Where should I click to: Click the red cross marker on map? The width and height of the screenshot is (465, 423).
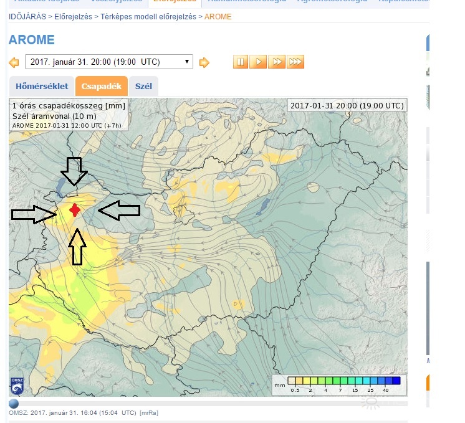[x=75, y=210]
